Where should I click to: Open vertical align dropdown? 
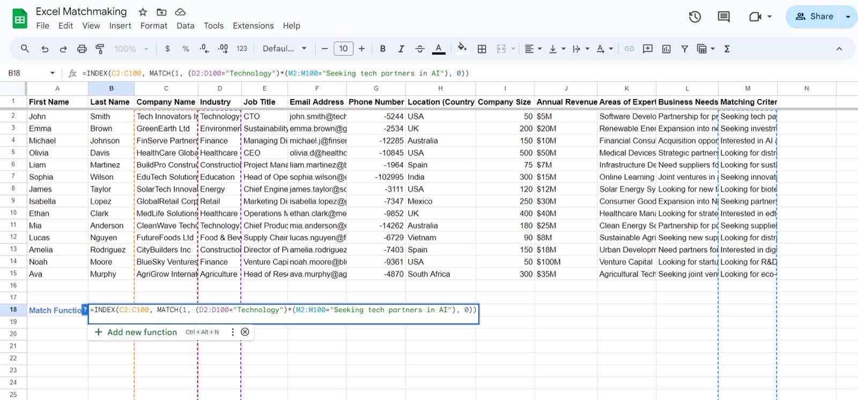[557, 49]
